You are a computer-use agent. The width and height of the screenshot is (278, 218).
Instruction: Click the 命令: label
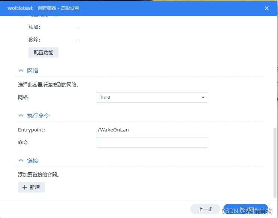[x=24, y=142]
